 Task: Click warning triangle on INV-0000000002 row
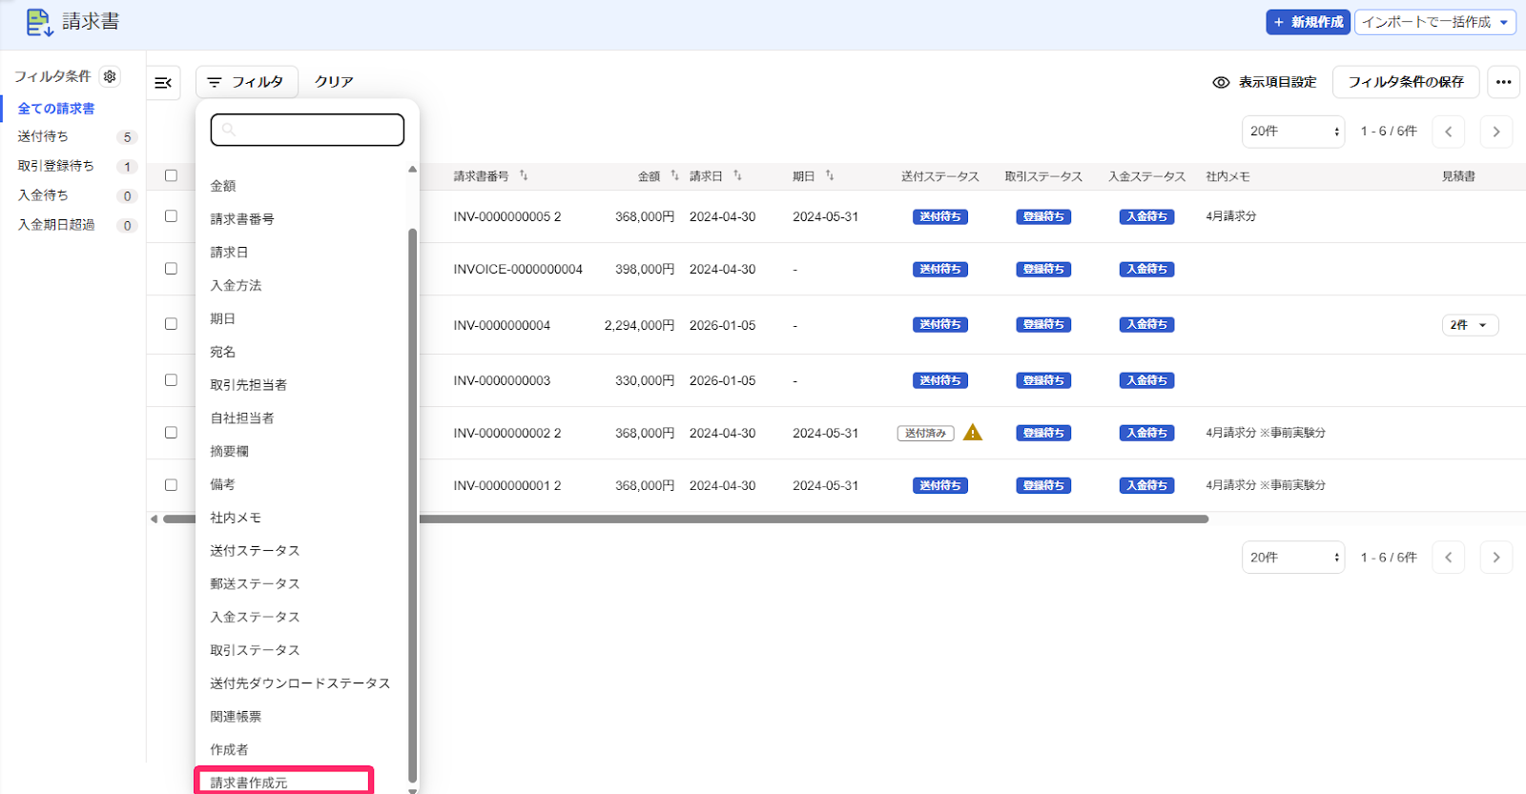972,433
